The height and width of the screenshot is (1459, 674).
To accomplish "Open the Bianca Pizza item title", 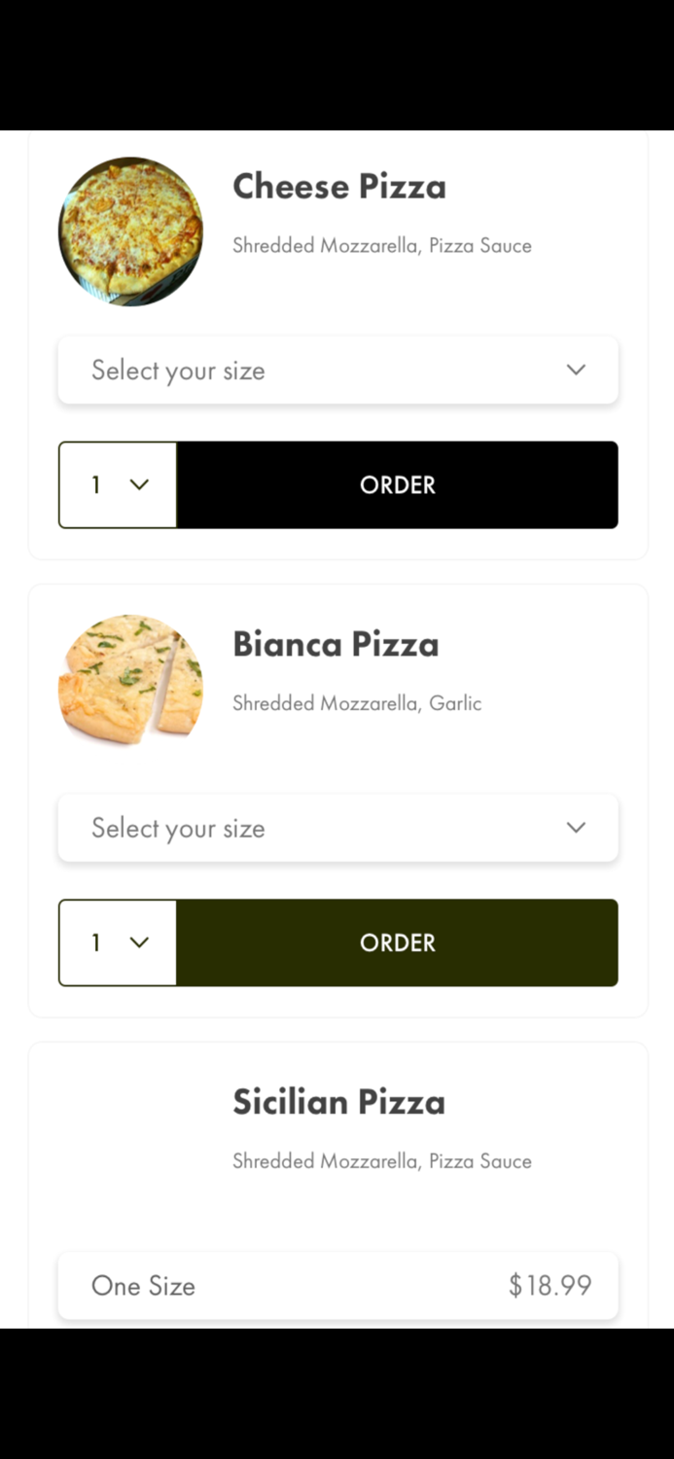I will click(336, 644).
